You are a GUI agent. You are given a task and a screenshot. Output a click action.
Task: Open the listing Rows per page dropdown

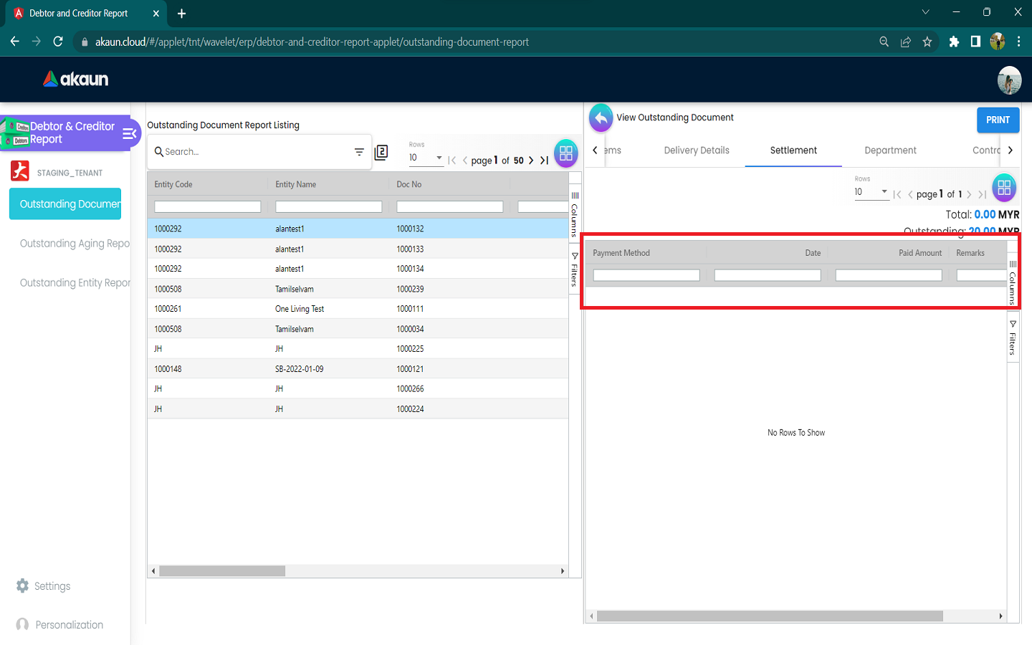click(425, 158)
